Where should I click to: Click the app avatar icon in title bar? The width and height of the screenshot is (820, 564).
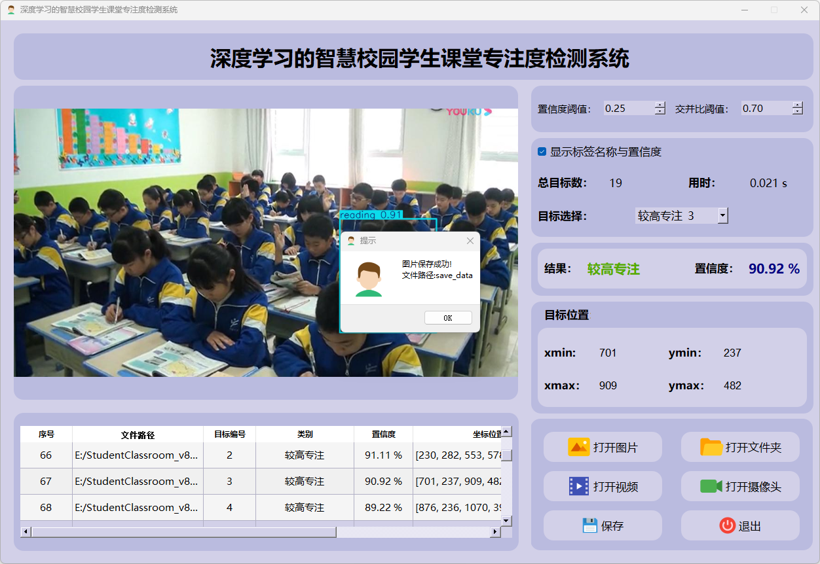pyautogui.click(x=11, y=10)
